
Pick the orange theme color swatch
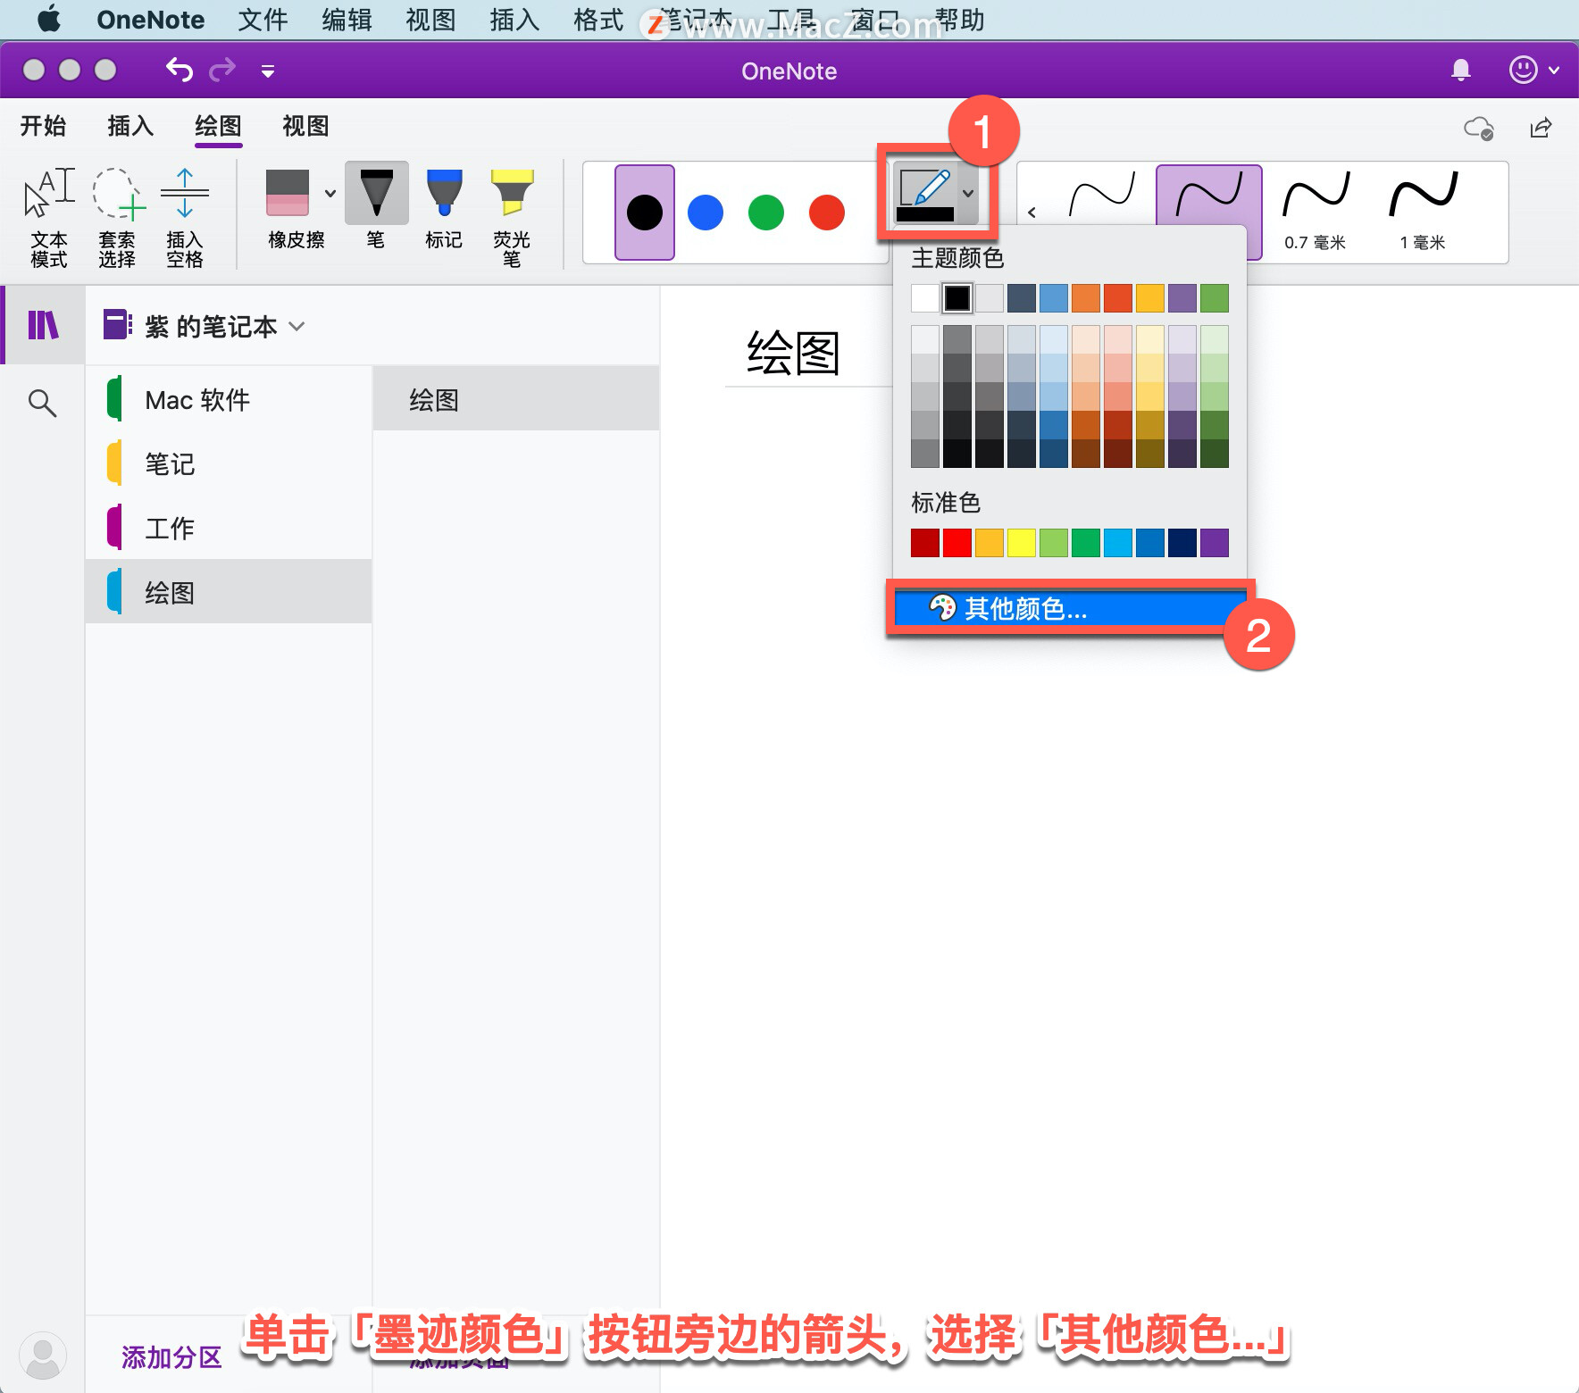point(1086,298)
